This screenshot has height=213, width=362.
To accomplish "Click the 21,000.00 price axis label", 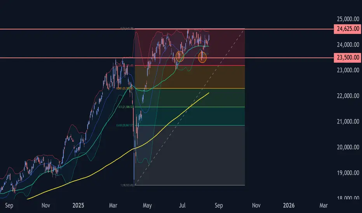I will pos(348,122).
